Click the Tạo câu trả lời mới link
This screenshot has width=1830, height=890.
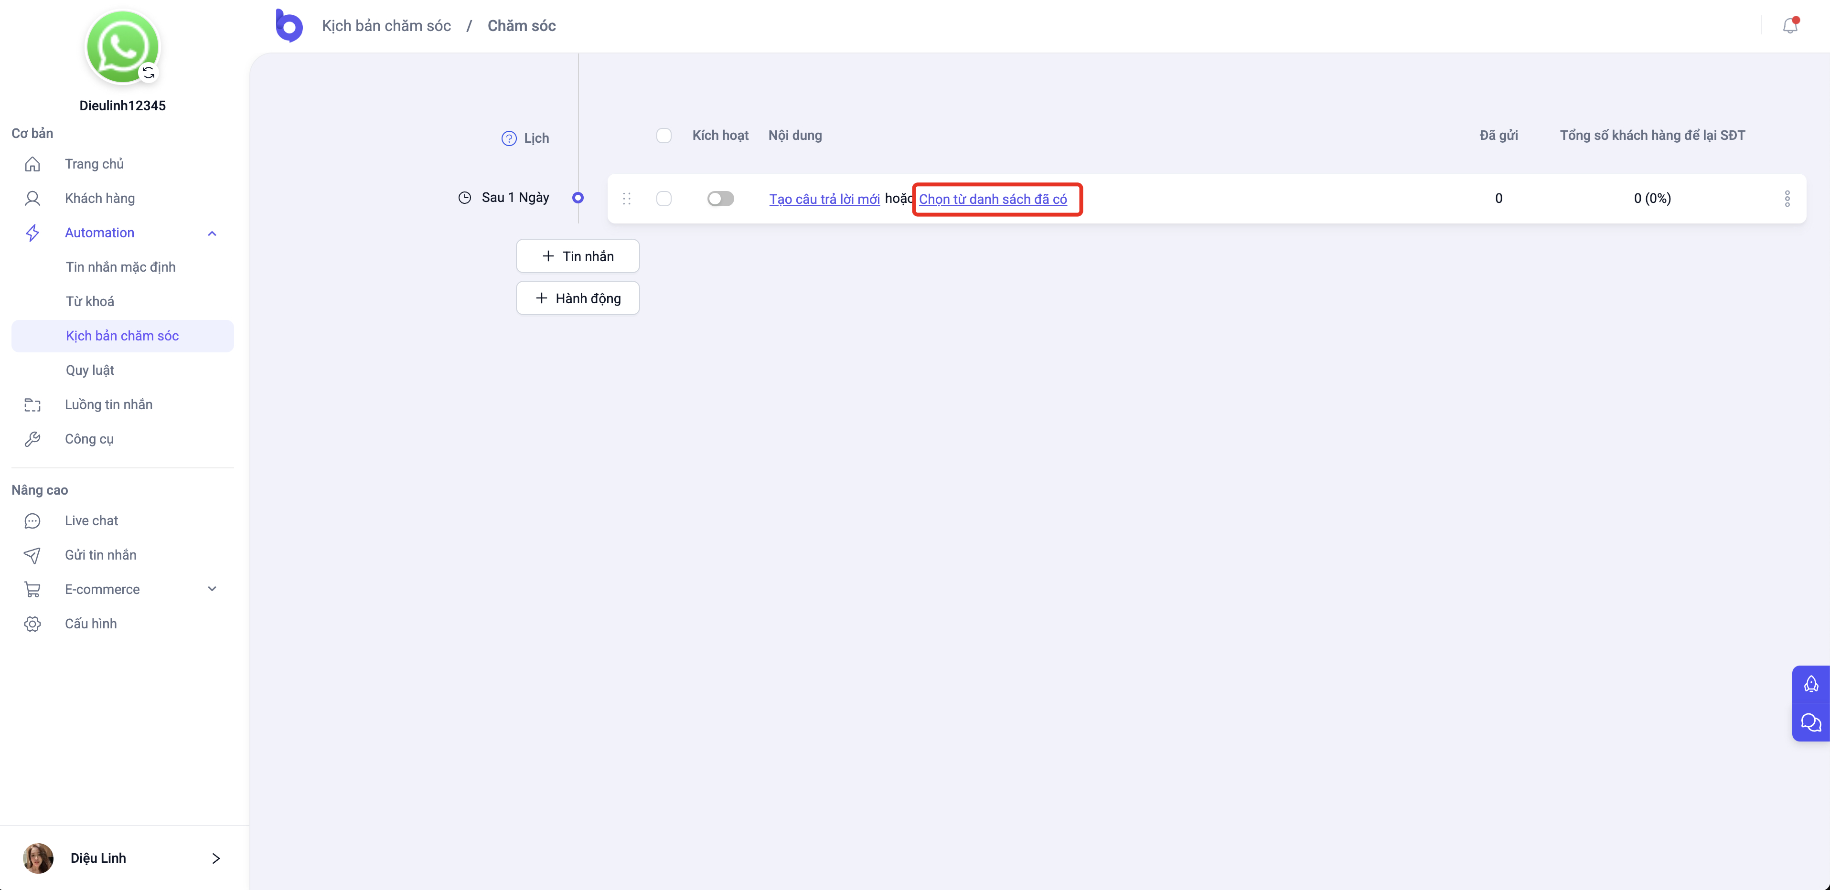pyautogui.click(x=824, y=200)
